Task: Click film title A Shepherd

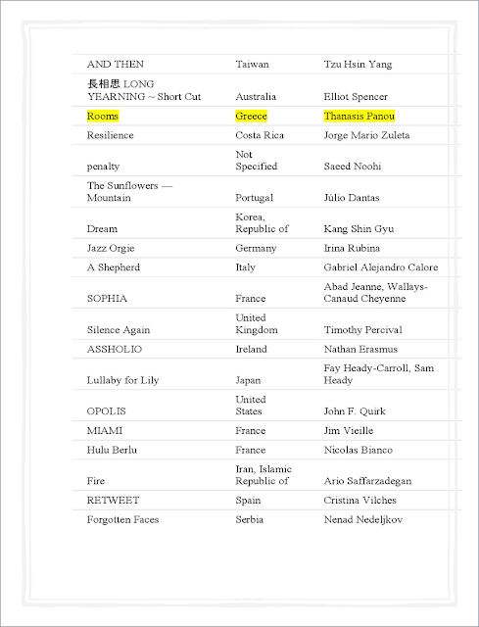Action: tap(114, 267)
